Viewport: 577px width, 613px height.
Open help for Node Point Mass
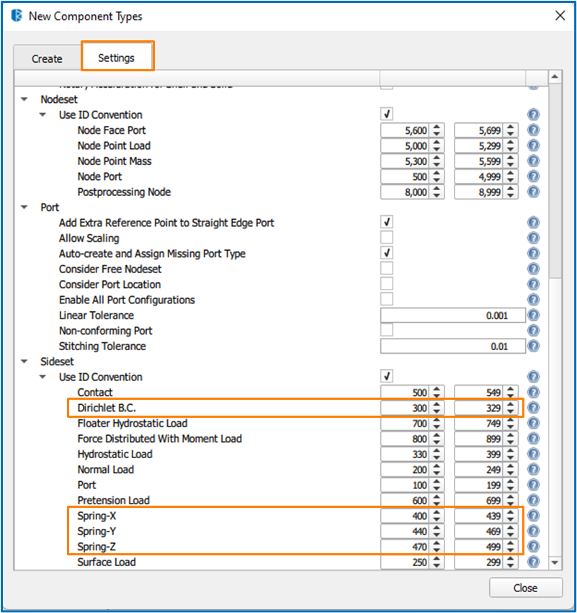coord(533,161)
